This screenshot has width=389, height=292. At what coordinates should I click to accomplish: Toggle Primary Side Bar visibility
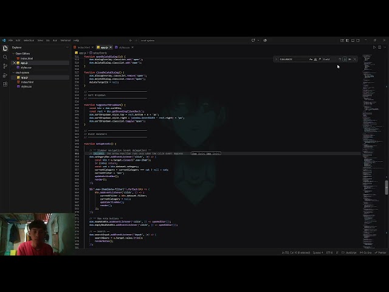tap(347, 40)
